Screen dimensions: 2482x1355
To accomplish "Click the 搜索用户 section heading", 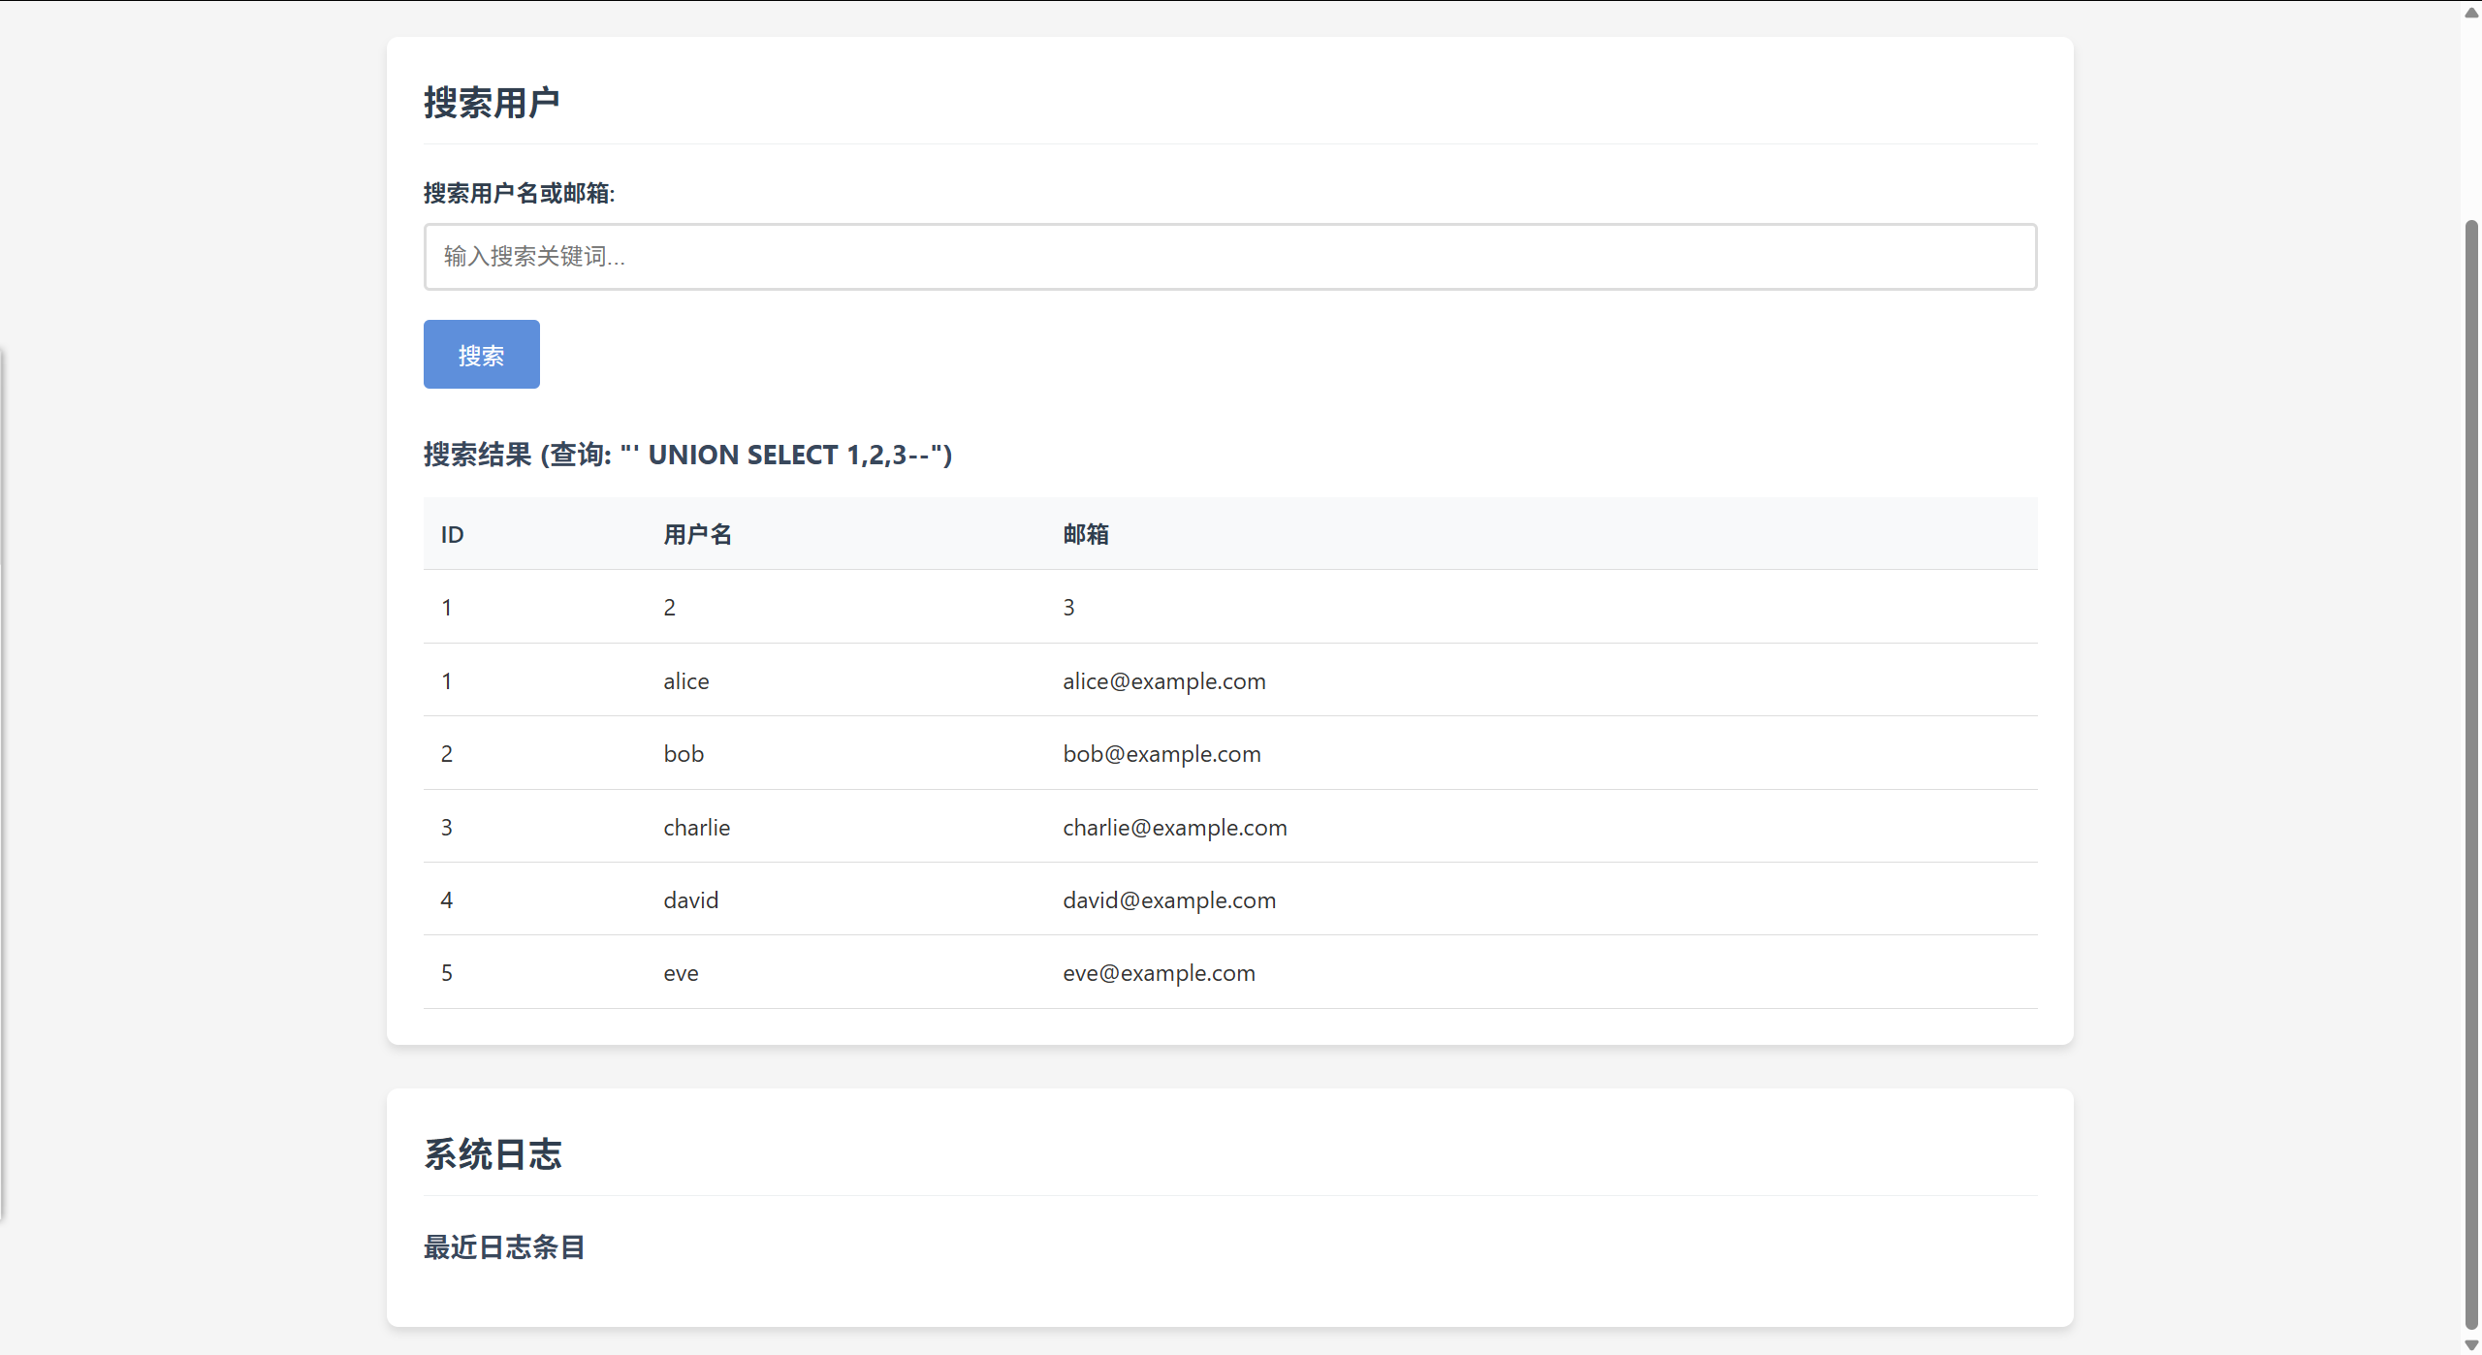I will (x=492, y=103).
